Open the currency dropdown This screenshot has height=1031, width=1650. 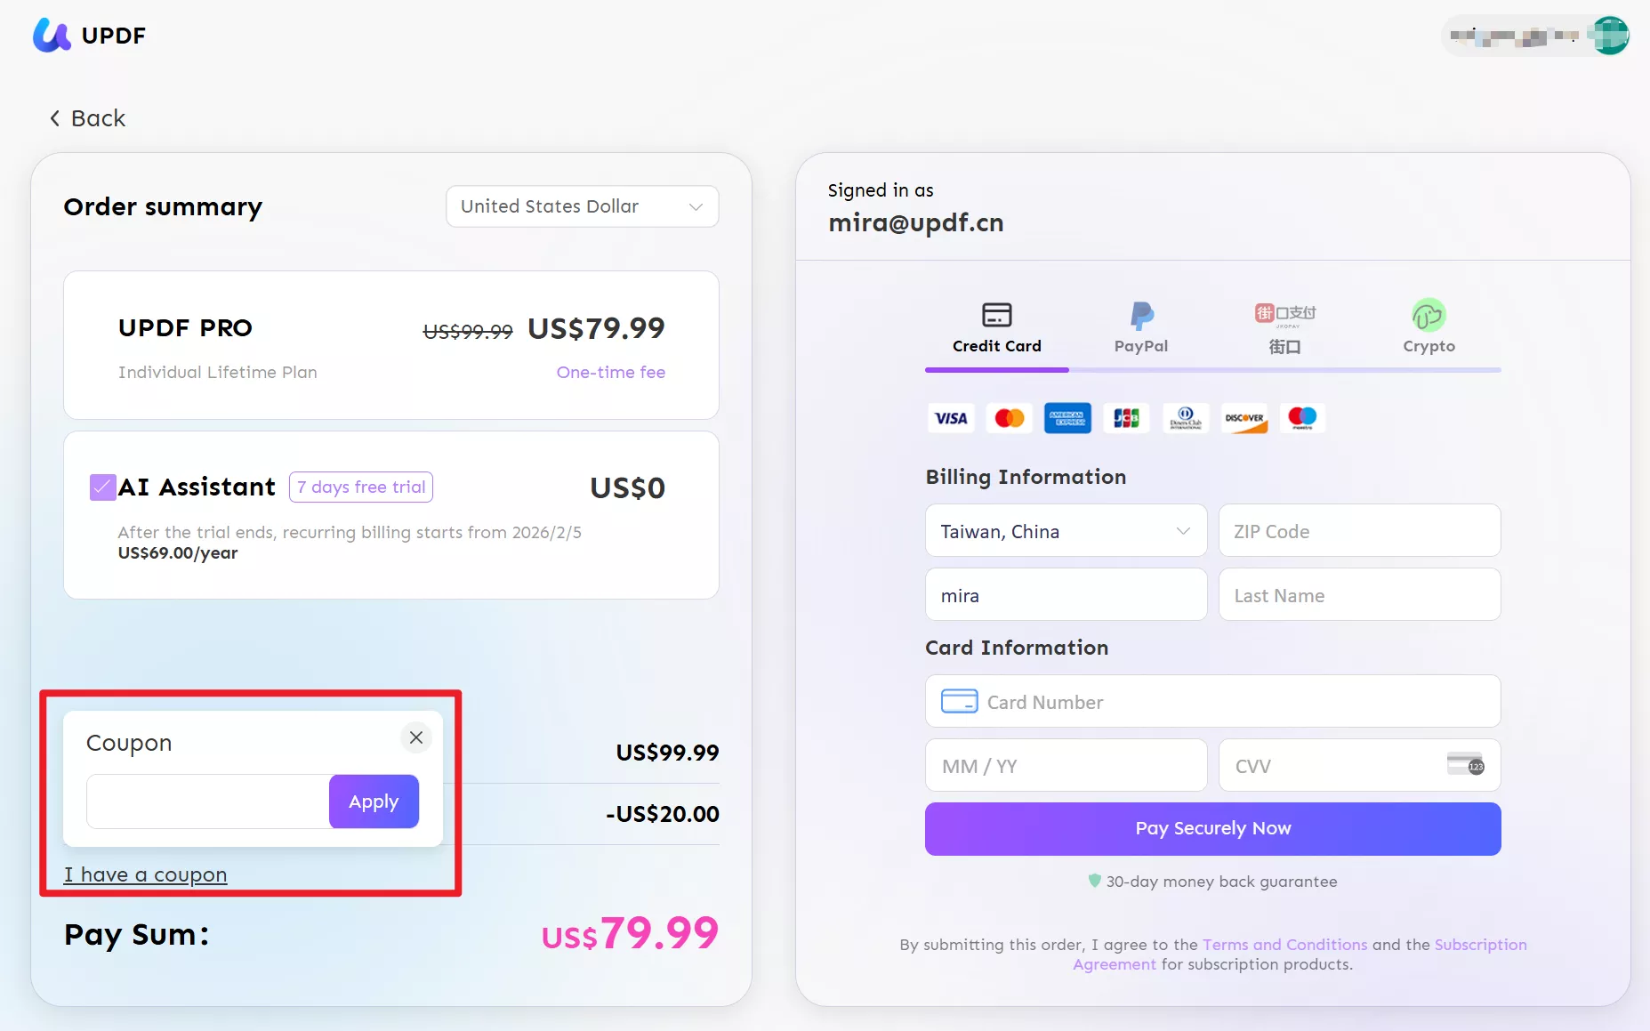pos(582,206)
